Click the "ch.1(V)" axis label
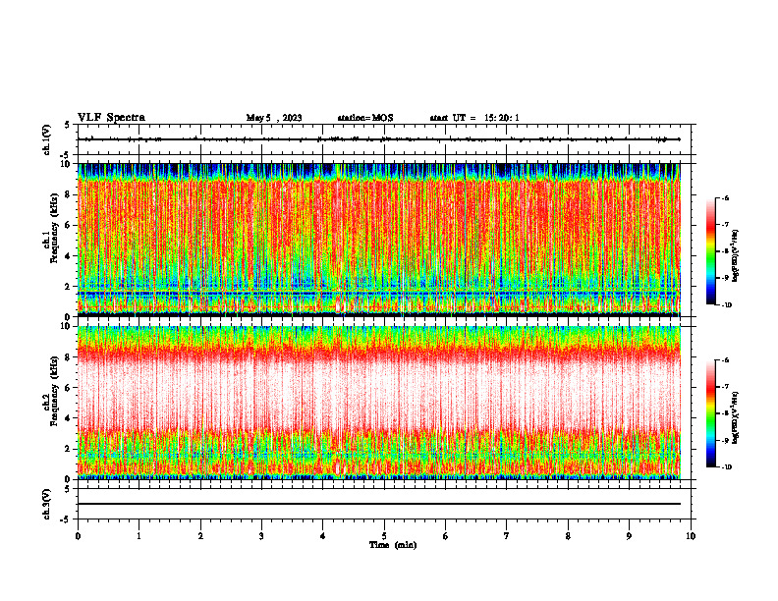This screenshot has height=601, width=778. [47, 139]
